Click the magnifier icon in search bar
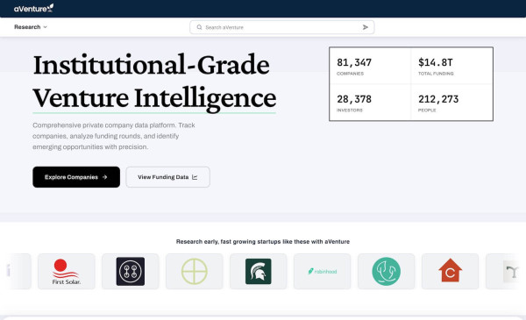This screenshot has width=526, height=320. [199, 27]
